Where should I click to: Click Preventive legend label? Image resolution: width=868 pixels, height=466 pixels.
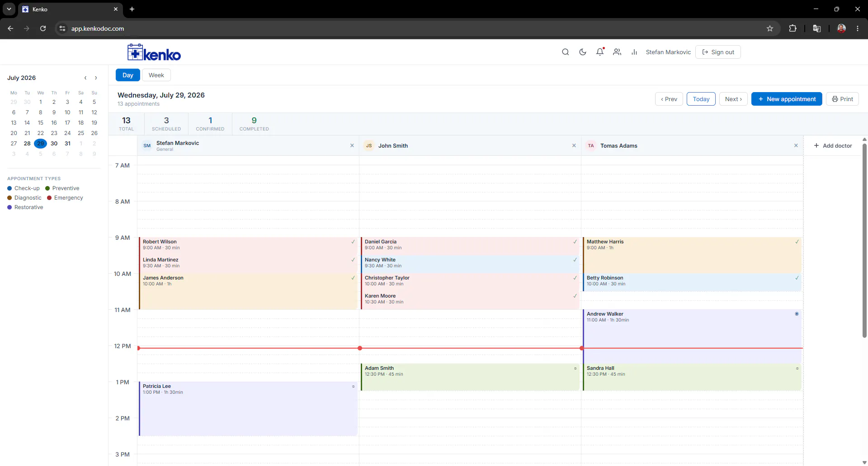coord(66,188)
